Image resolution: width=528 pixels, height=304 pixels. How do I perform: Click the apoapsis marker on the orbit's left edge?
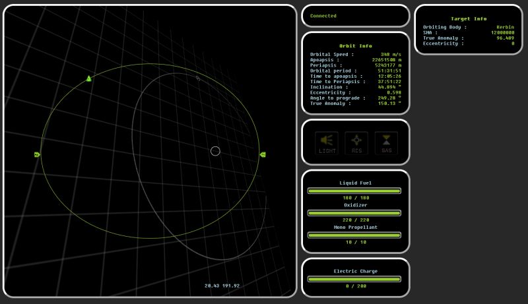point(37,154)
